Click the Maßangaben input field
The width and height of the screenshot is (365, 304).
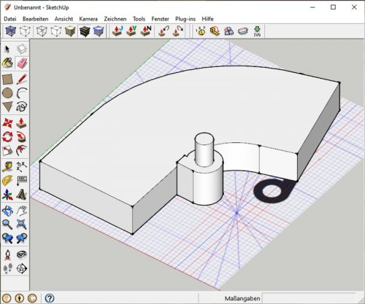tap(309, 298)
